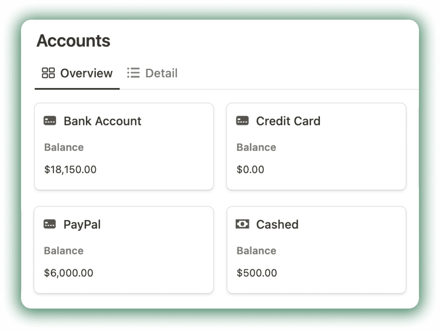Select the Overview tab
The image size is (440, 331).
[x=86, y=73]
